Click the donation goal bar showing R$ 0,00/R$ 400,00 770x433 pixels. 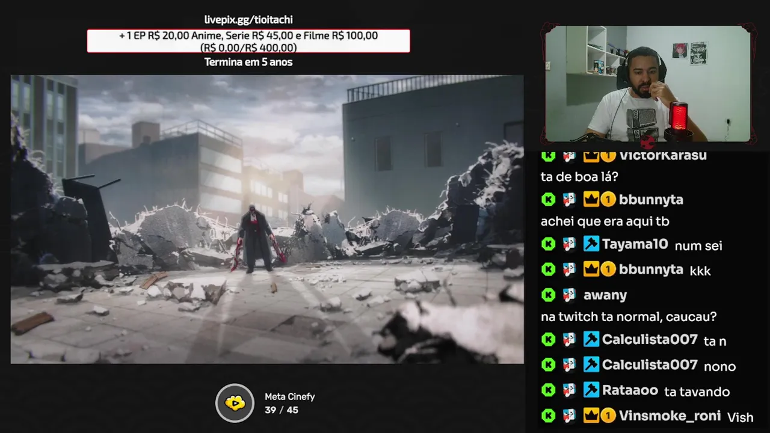pos(248,41)
